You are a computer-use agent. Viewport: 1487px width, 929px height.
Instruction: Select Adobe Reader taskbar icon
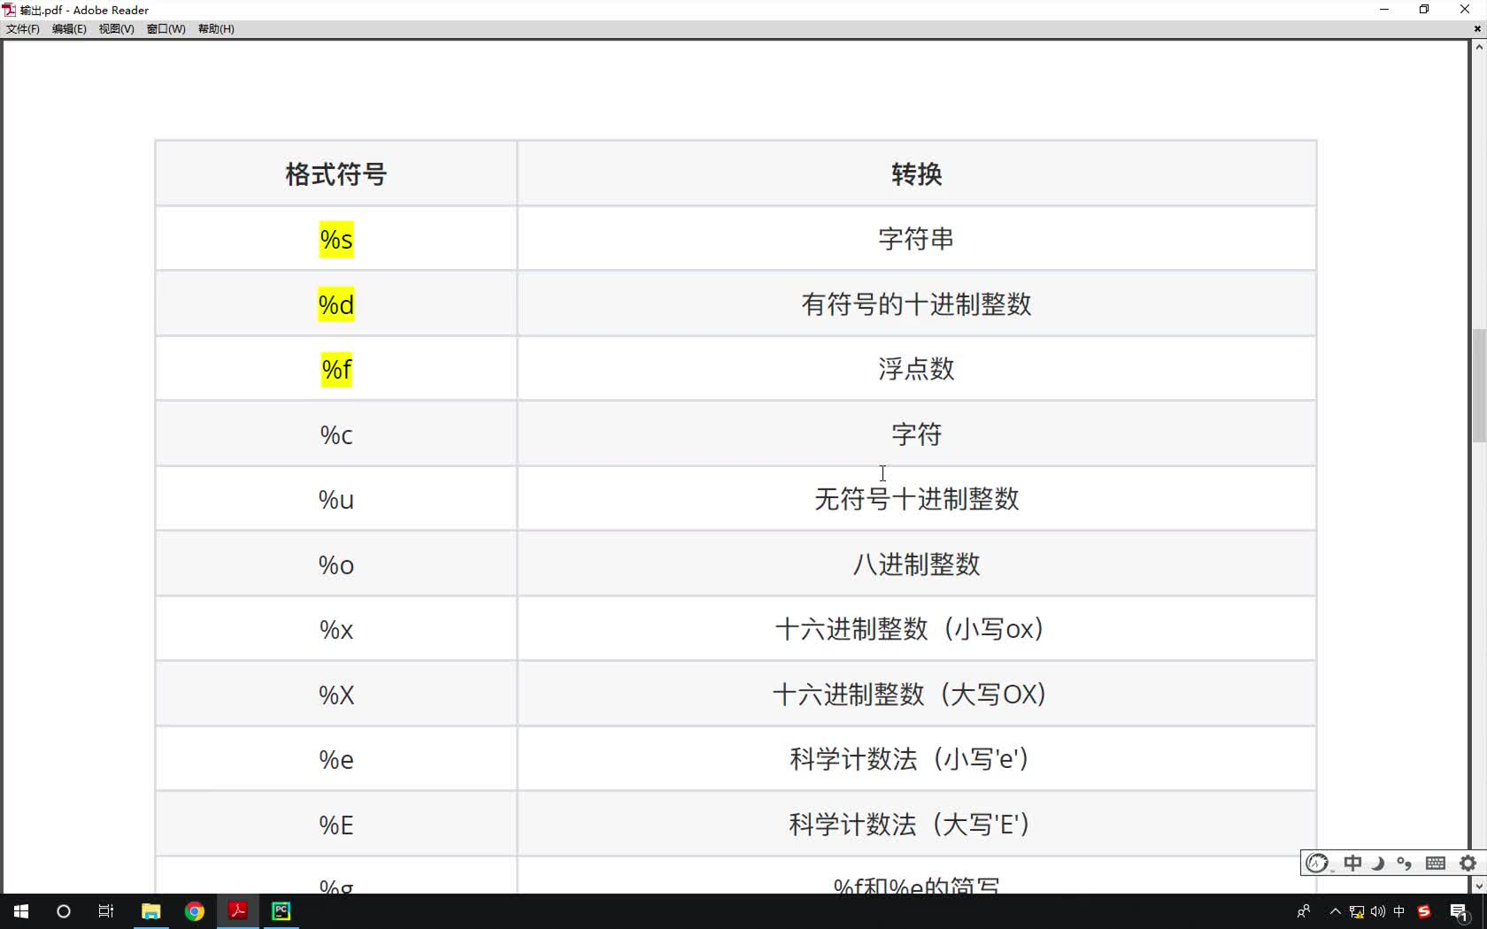click(238, 911)
